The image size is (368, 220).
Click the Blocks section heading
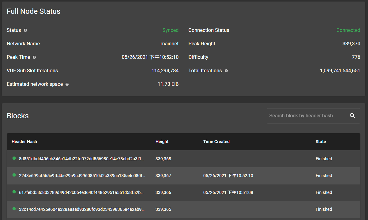18,116
